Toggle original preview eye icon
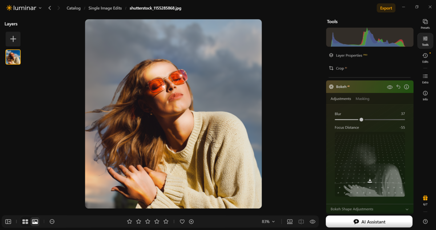Screen dimensions: 436x230 [x=312, y=222]
